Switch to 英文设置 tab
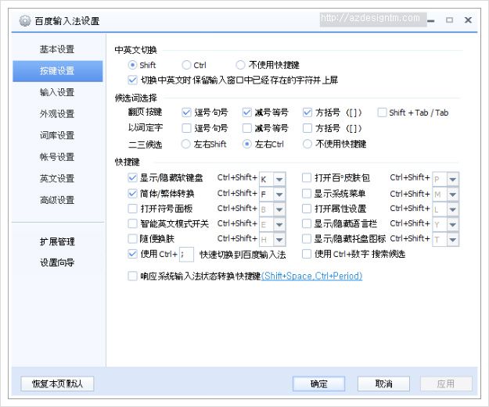This screenshot has width=489, height=407. coord(57,178)
